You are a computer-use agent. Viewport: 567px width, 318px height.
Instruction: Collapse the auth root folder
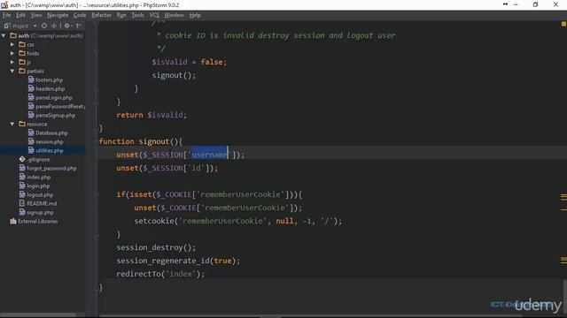click(4, 35)
